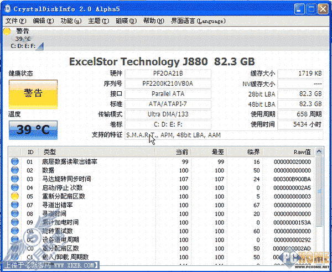The height and width of the screenshot is (272, 332).
Task: Click status icon for attribute 09 row
Action: tap(15, 222)
